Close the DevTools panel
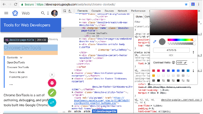Image resolution: width=203 pixels, height=114 pixels. (x=200, y=11)
